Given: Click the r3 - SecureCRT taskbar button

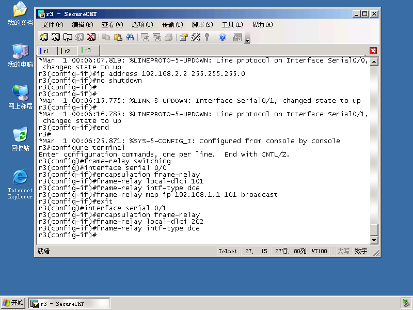Looking at the screenshot, I should point(69,304).
